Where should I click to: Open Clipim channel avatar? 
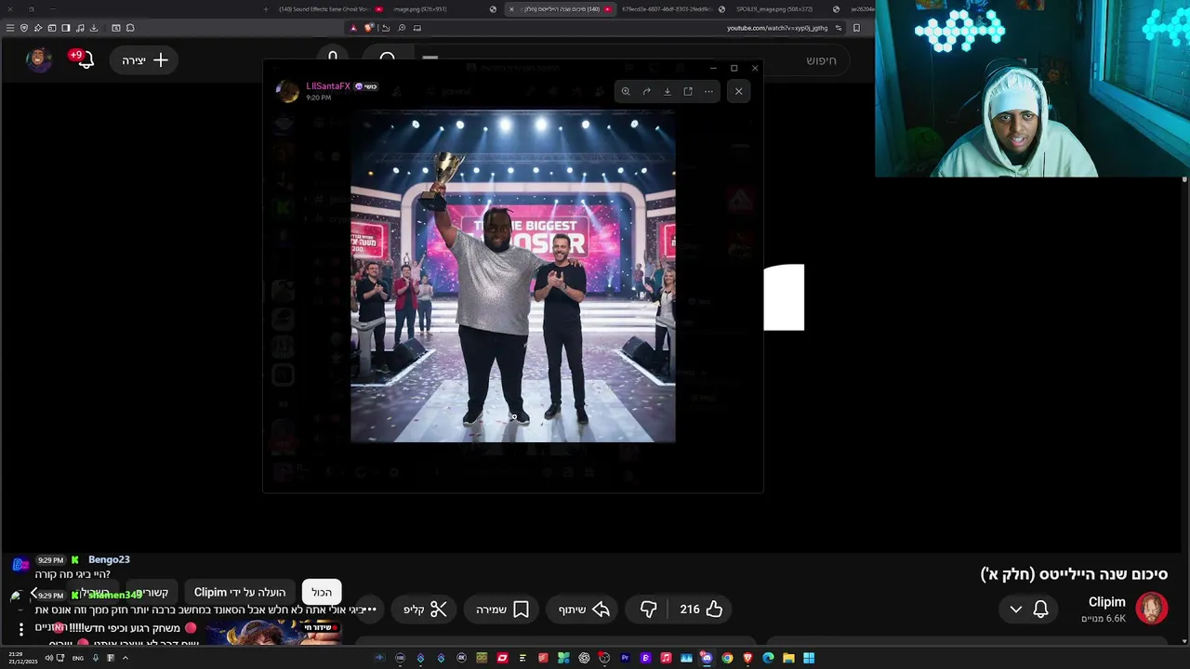click(1151, 609)
